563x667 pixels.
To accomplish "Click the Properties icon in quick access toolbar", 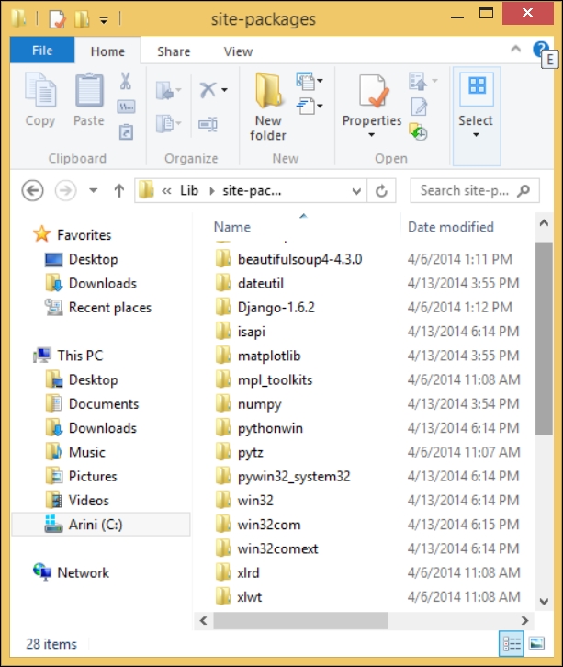I will point(58,19).
